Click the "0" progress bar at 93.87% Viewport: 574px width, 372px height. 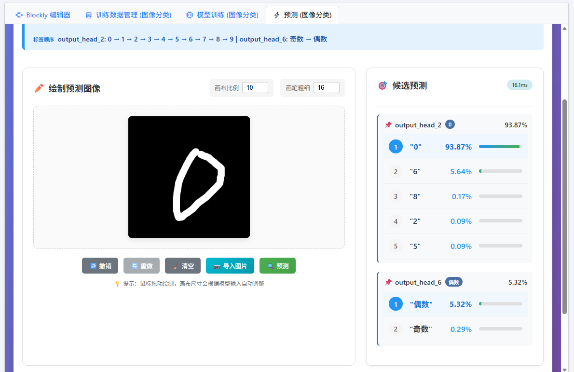tap(500, 147)
